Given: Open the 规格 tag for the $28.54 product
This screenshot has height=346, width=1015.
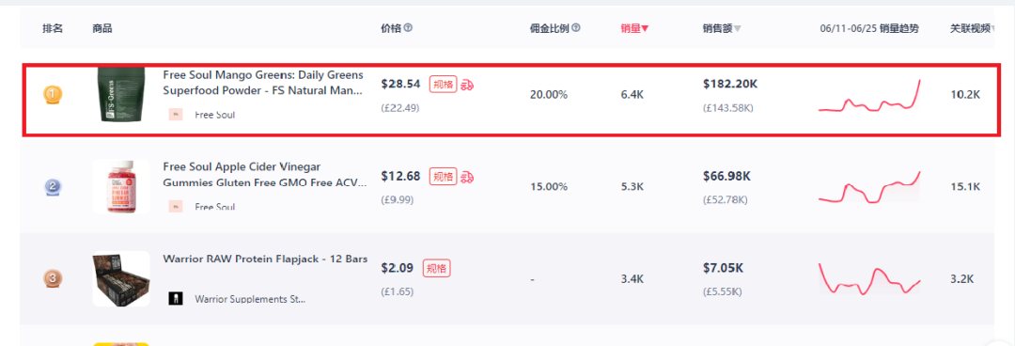Looking at the screenshot, I should point(444,85).
